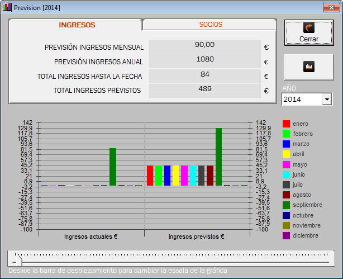Click the agosto maroon legend swatch
The image size is (343, 279).
point(286,195)
